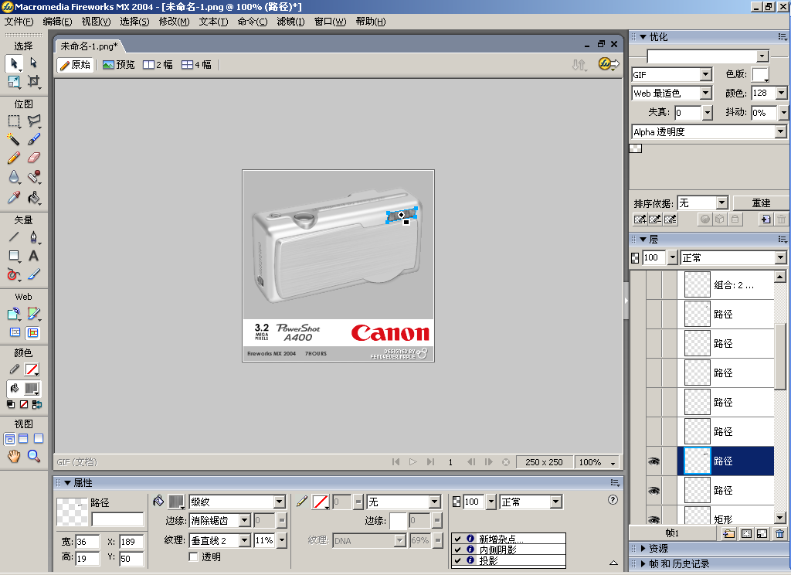Select the 组合: 2 layer thumbnail
Viewport: 791px width, 575px height.
[698, 284]
